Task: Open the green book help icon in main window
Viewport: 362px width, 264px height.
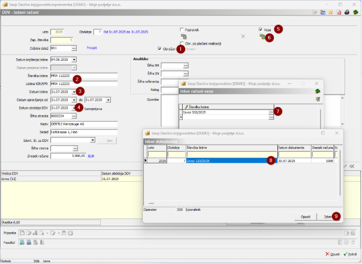Action: point(356,12)
